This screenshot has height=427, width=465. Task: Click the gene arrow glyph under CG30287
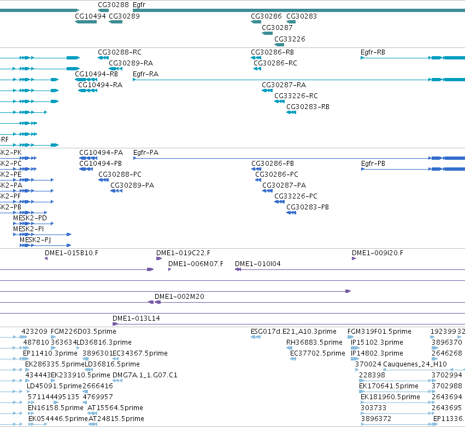pos(267,33)
